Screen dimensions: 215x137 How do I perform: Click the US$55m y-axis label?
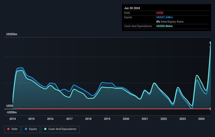coord(12,34)
